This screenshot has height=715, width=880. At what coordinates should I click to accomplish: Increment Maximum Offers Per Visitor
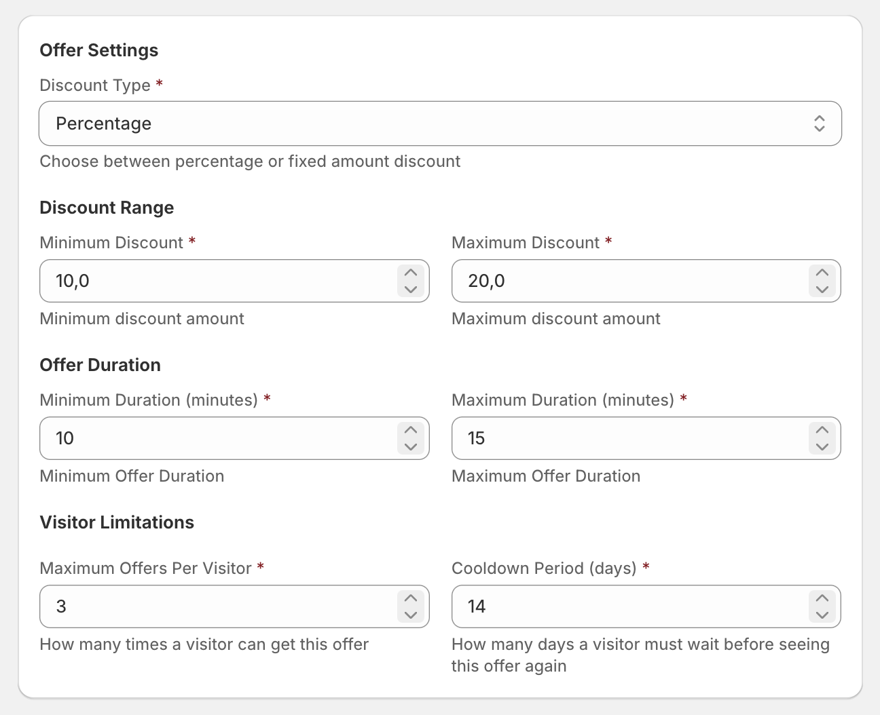tap(410, 598)
